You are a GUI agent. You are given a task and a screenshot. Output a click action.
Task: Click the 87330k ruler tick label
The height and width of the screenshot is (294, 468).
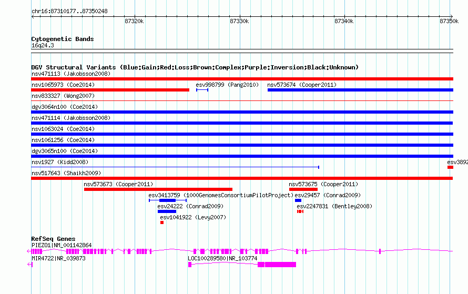click(x=239, y=21)
